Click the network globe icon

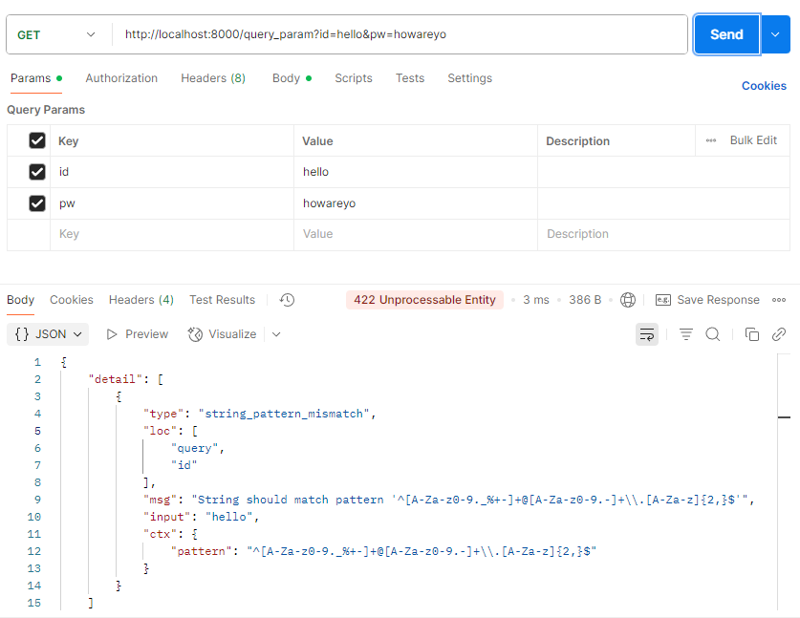coord(628,300)
